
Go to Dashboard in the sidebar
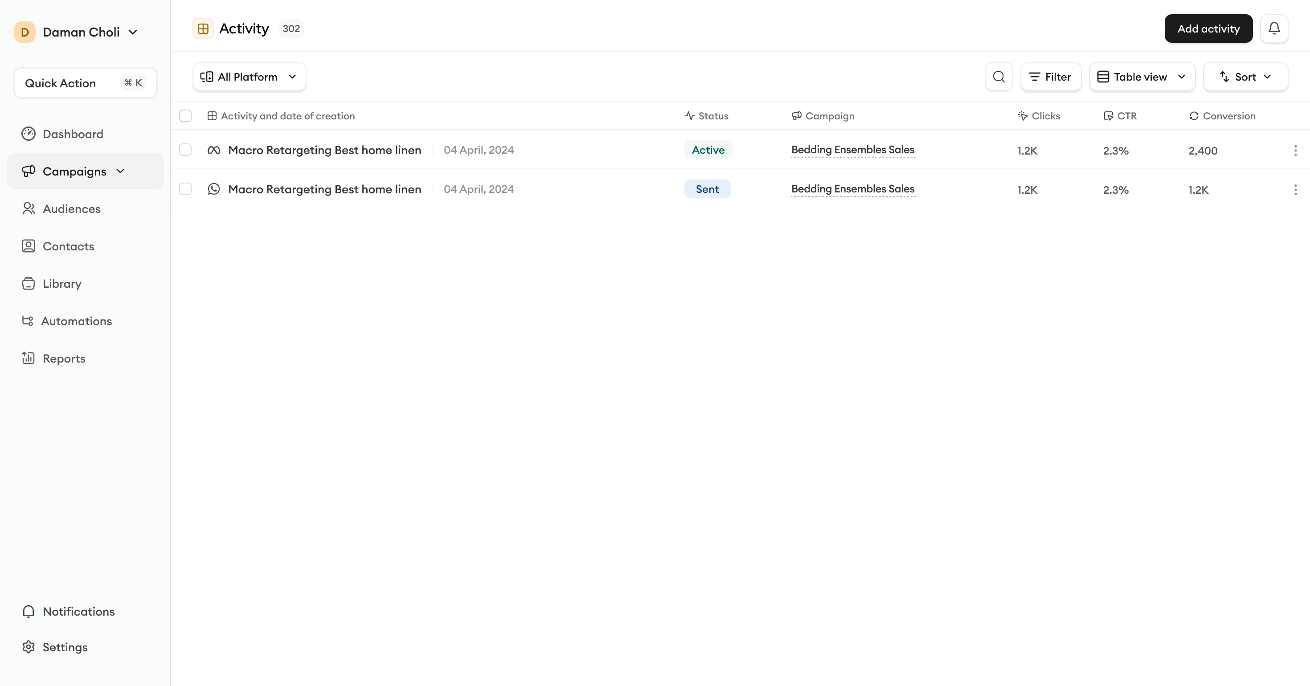73,134
